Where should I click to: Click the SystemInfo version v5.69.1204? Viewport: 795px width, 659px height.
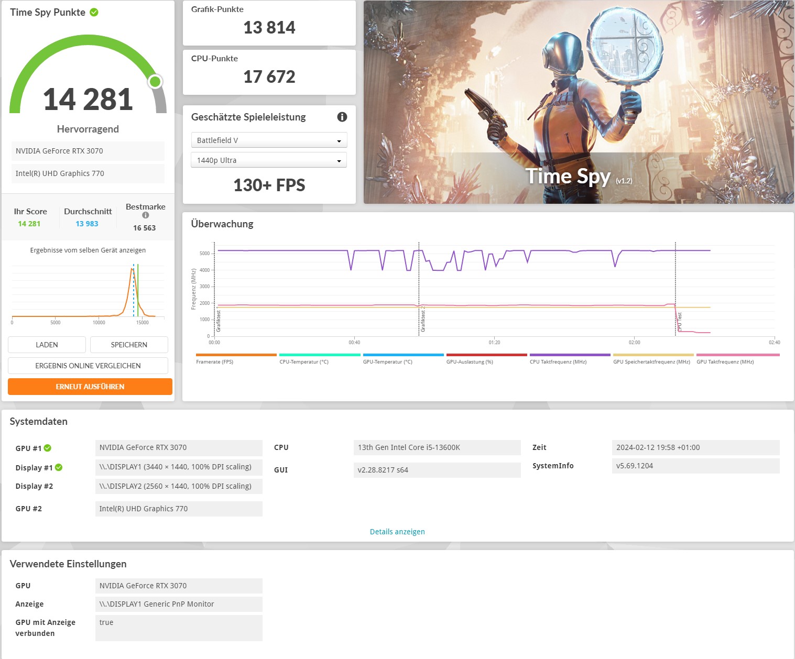coord(695,466)
